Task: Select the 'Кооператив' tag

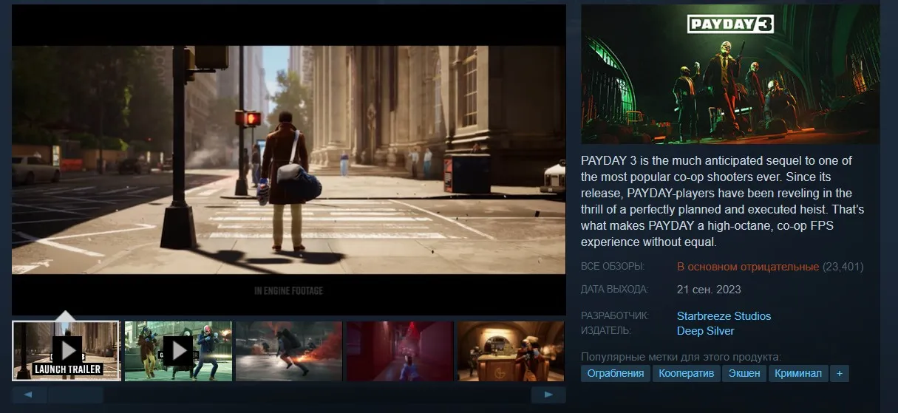Action: (x=687, y=374)
